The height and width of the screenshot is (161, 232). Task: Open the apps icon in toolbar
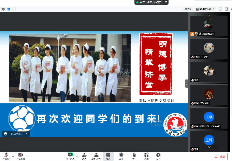coord(146,155)
